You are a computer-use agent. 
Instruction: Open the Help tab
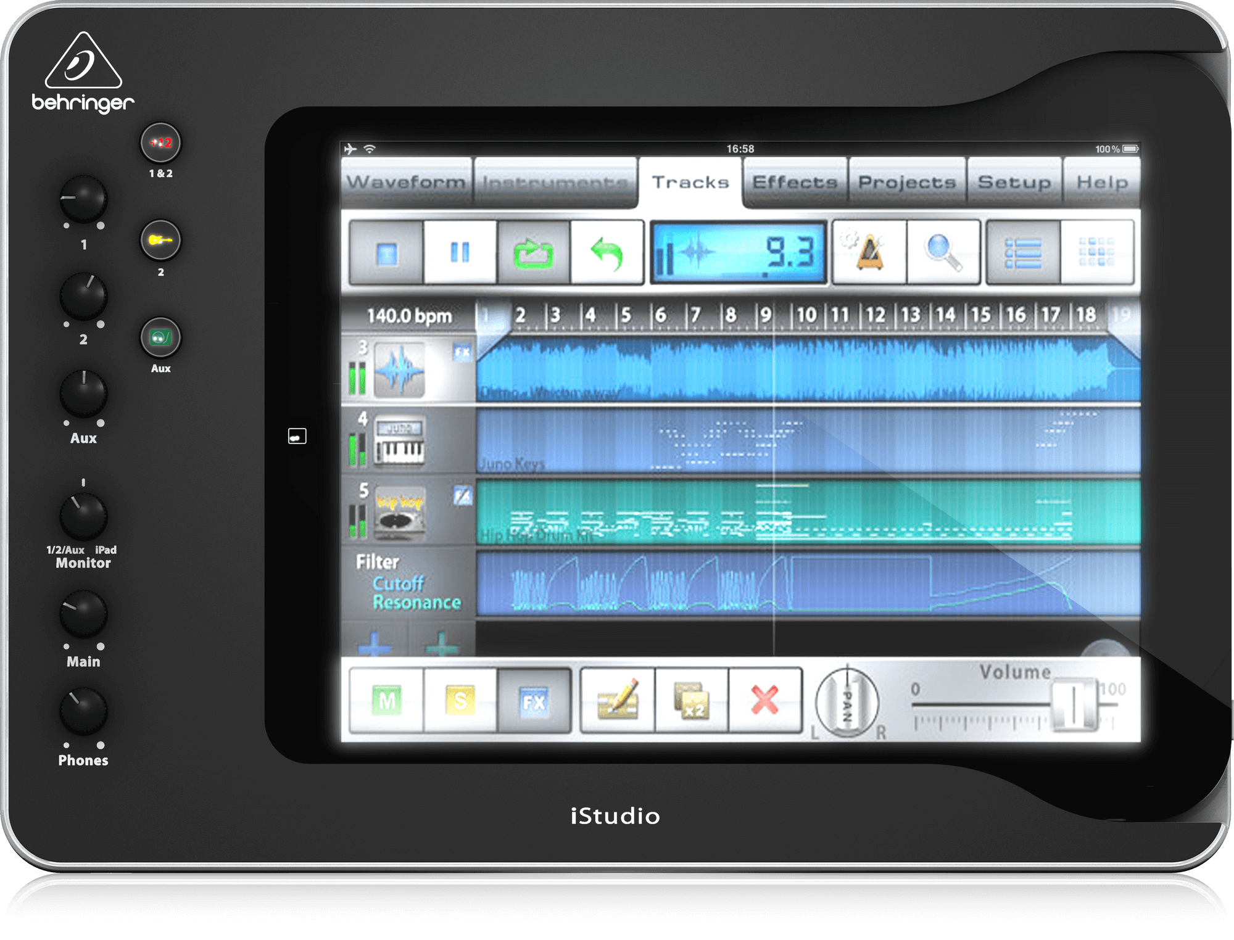pos(1102,182)
